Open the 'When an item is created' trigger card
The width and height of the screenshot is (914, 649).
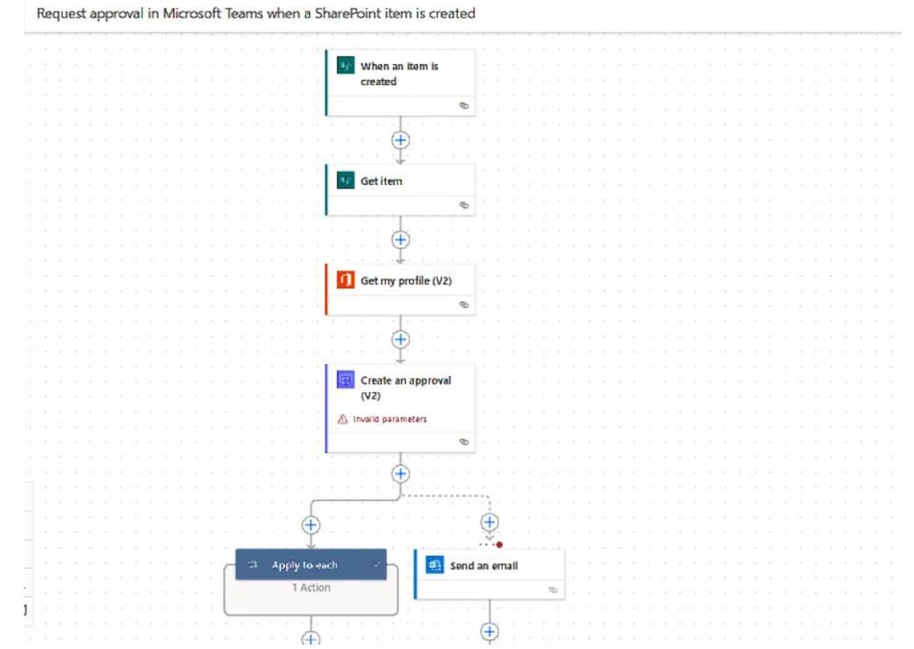401,83
